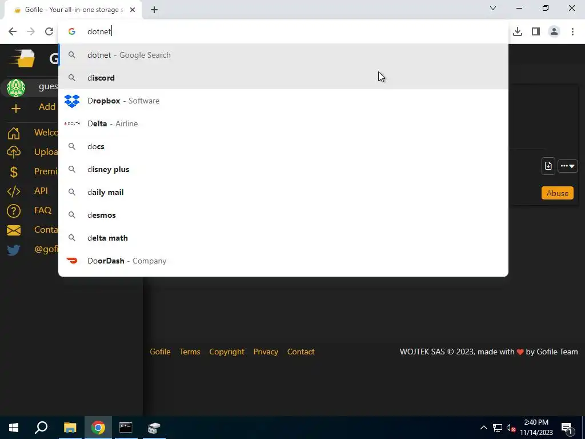Click the FAQ question mark icon
This screenshot has width=585, height=439.
pos(14,211)
